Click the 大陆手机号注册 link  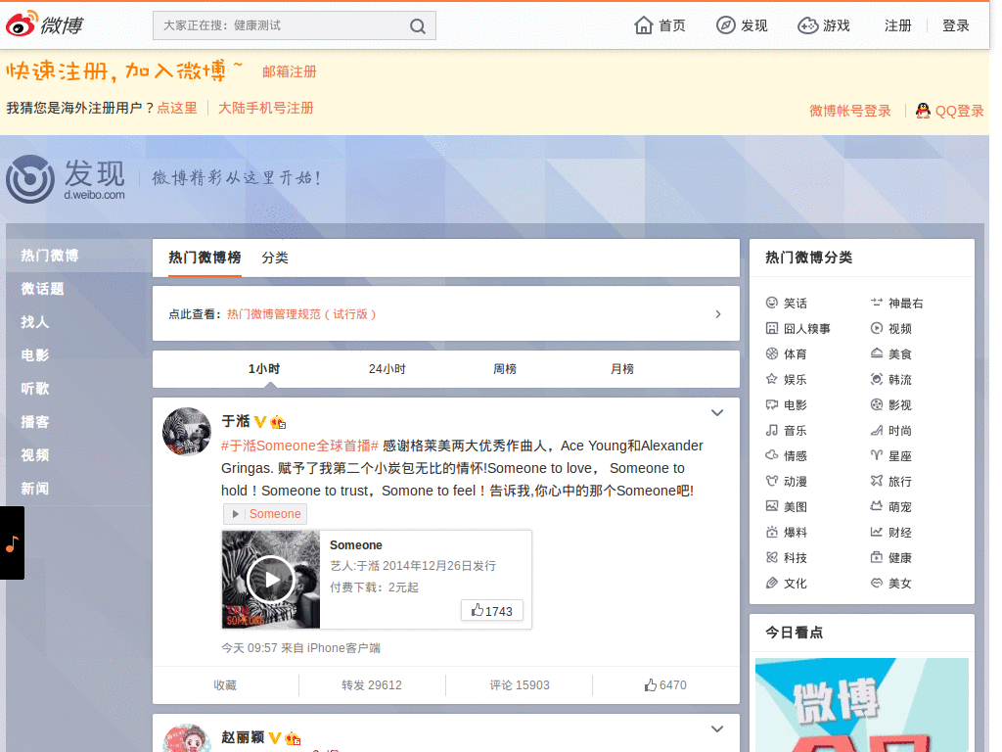tap(266, 108)
